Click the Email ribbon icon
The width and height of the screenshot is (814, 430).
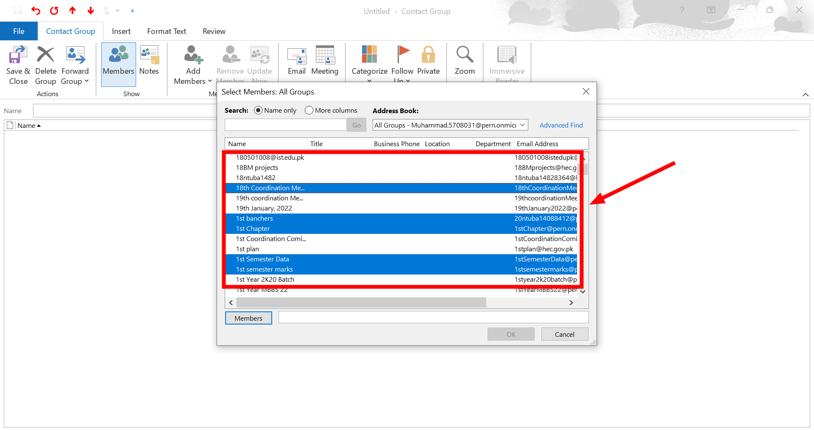point(296,55)
